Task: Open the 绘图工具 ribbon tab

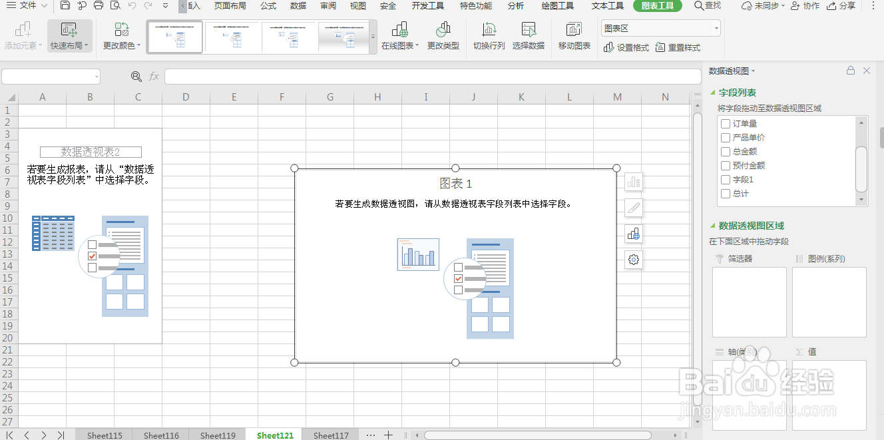Action: 558,6
